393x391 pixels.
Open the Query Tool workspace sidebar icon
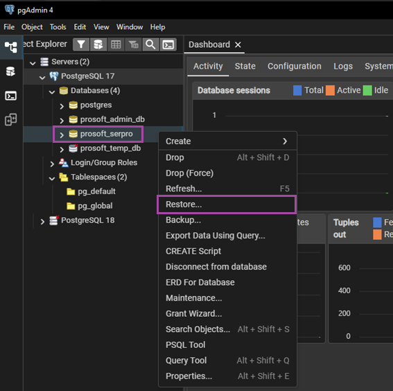(x=10, y=71)
